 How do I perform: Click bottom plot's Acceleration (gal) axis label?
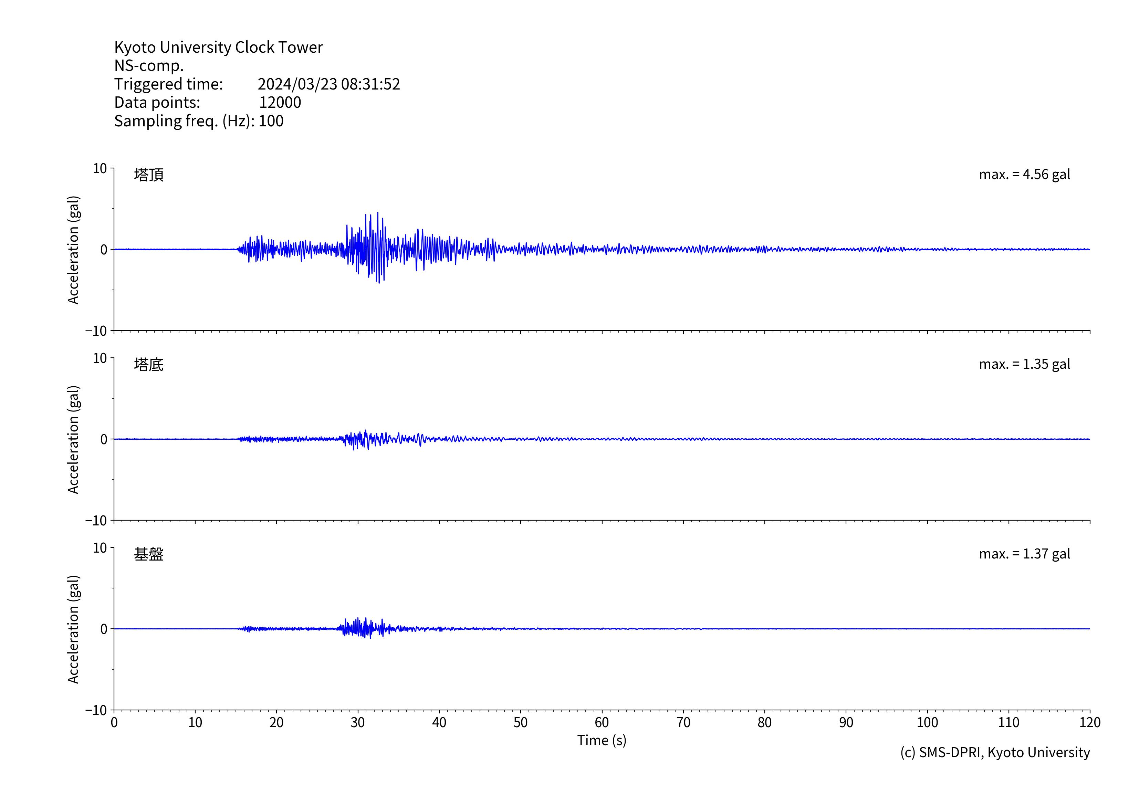73,629
